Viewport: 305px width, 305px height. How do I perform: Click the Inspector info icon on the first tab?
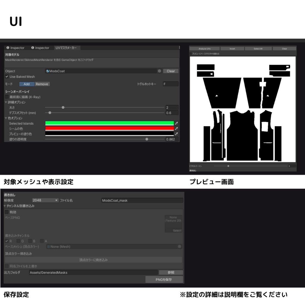pyautogui.click(x=7, y=48)
